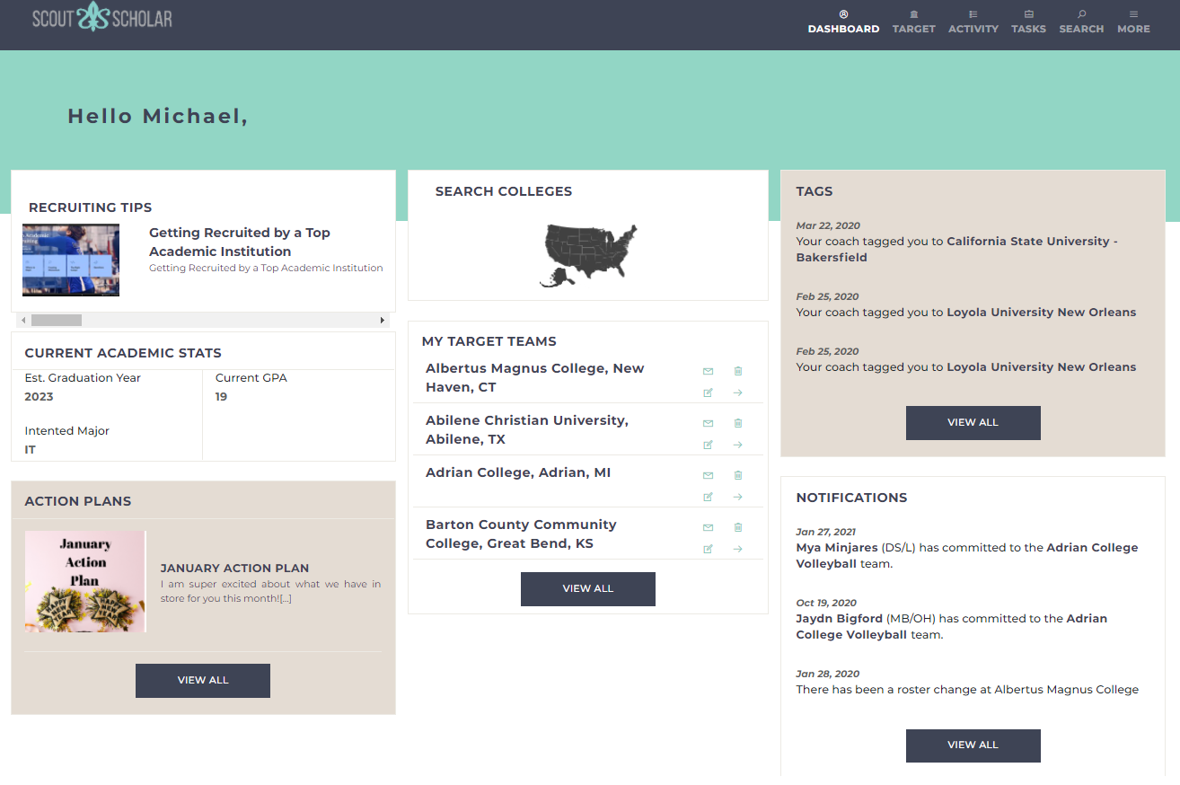Open Abilene Christian University, Abilene, TX team
This screenshot has width=1180, height=785.
point(527,430)
